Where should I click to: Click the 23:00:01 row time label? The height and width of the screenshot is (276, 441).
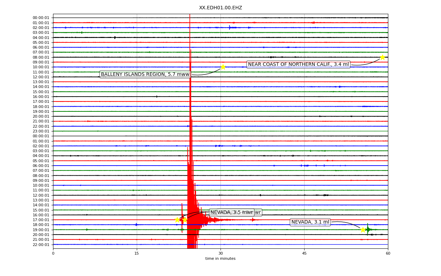point(41,131)
